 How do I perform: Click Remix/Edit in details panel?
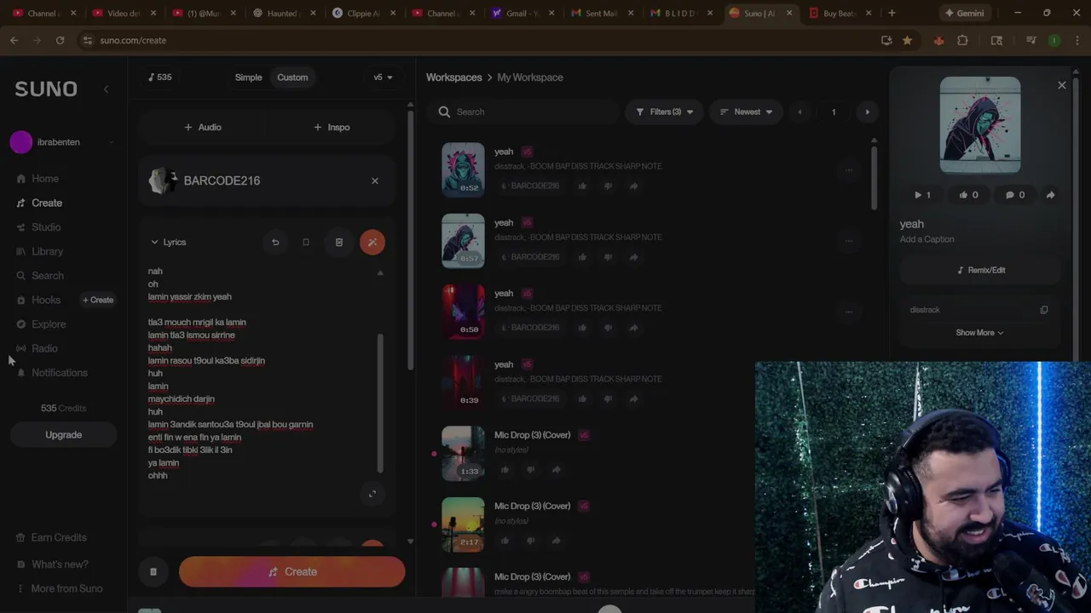(980, 270)
